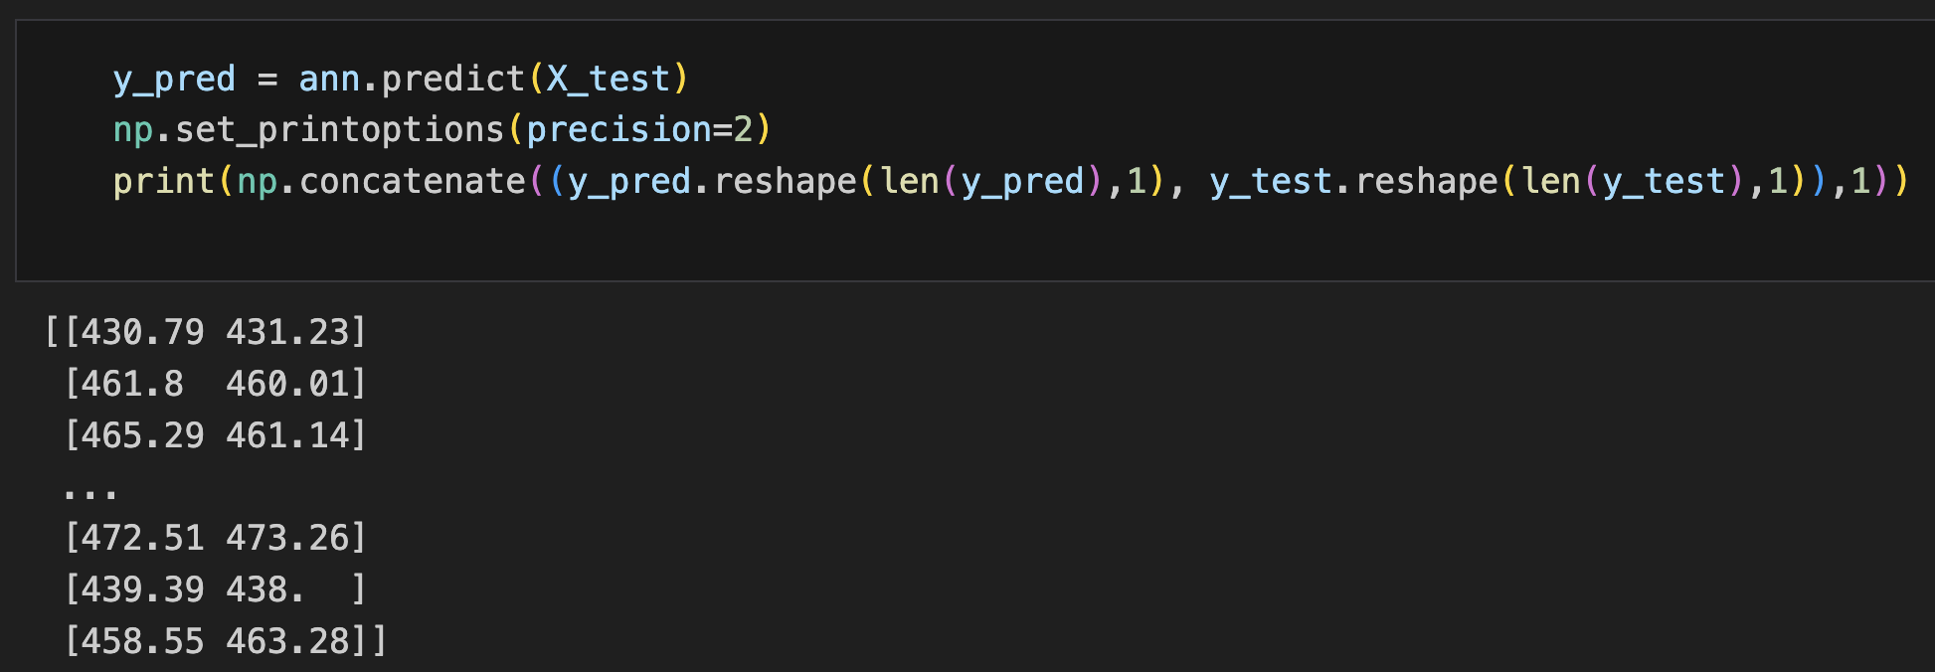Click 'set_printoptions' in the second line

(x=340, y=129)
